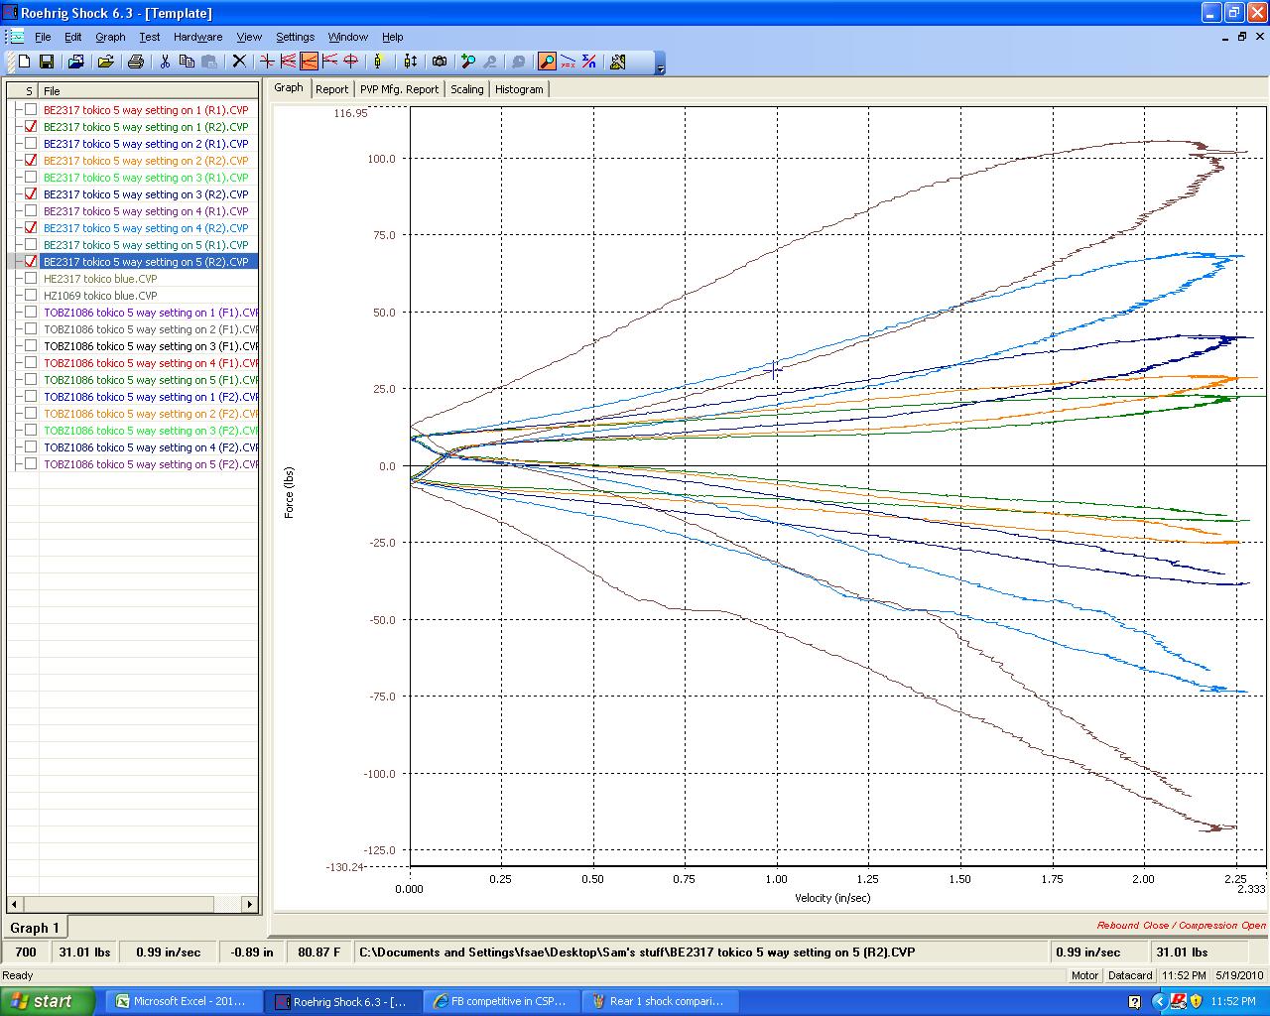Click the black X delete icon
Viewport: 1270px width, 1016px height.
pos(239,62)
